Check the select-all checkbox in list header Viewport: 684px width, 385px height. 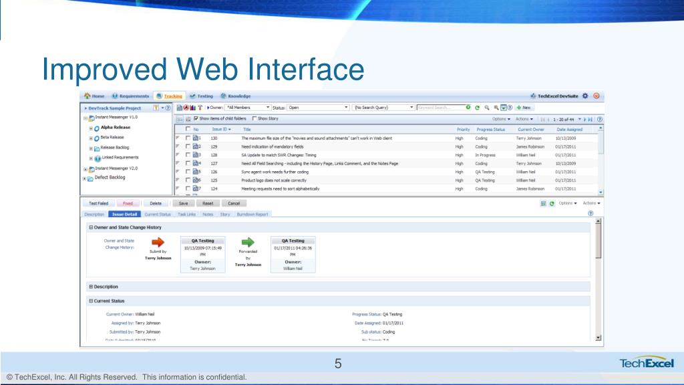(x=188, y=129)
